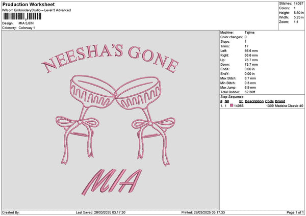Click the champagne glasses embroidery design
The image size is (306, 216).
(115, 120)
